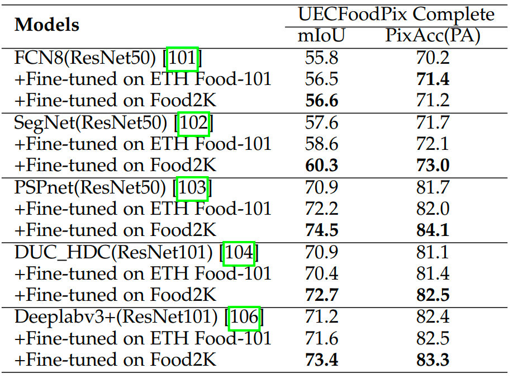
Task: Click the 55.8 mIoU value
Action: tap(322, 59)
